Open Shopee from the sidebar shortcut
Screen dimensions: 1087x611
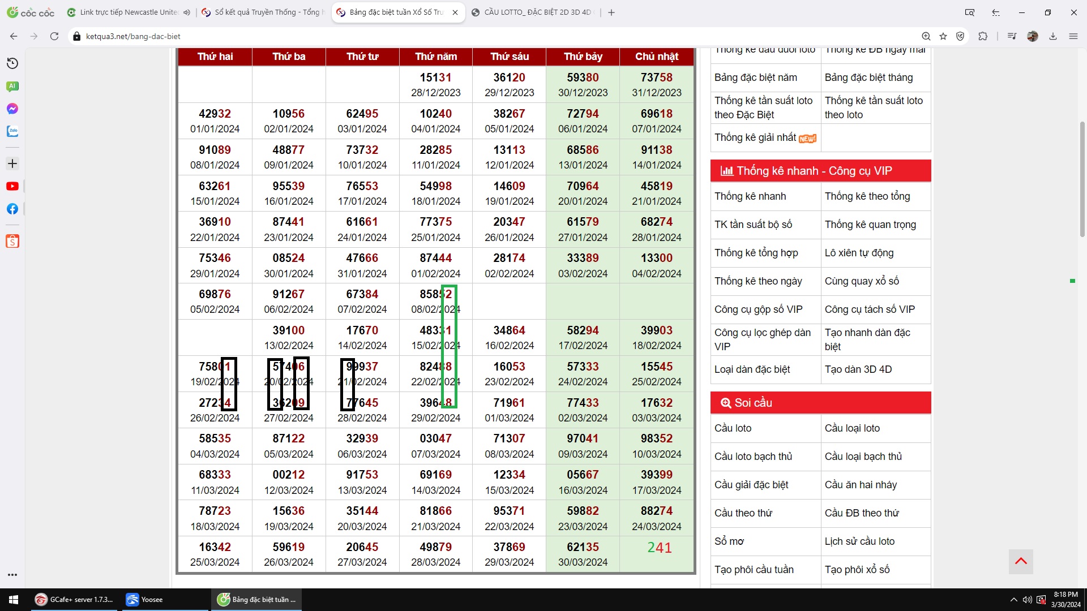click(x=12, y=242)
